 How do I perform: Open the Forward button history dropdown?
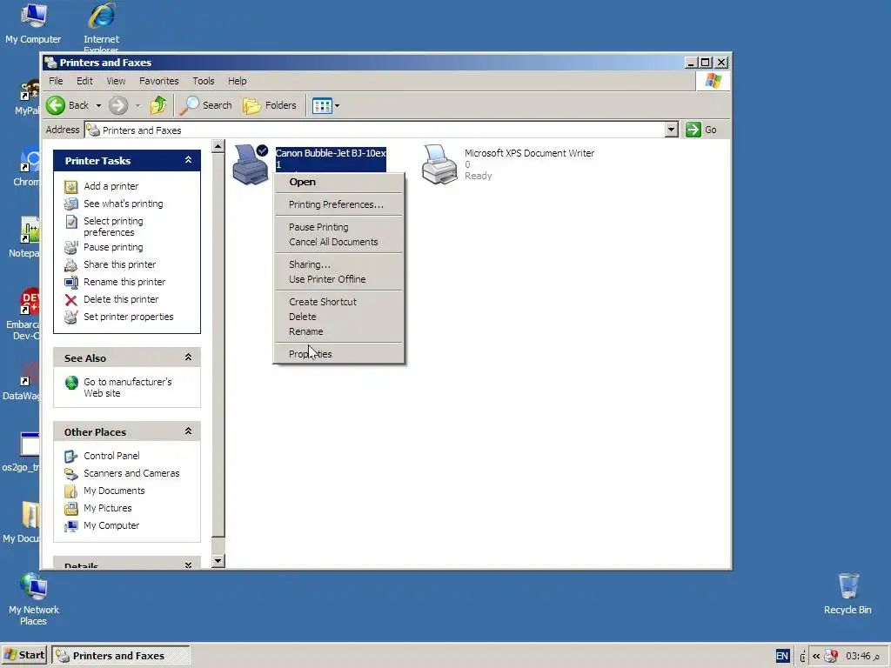(x=137, y=105)
